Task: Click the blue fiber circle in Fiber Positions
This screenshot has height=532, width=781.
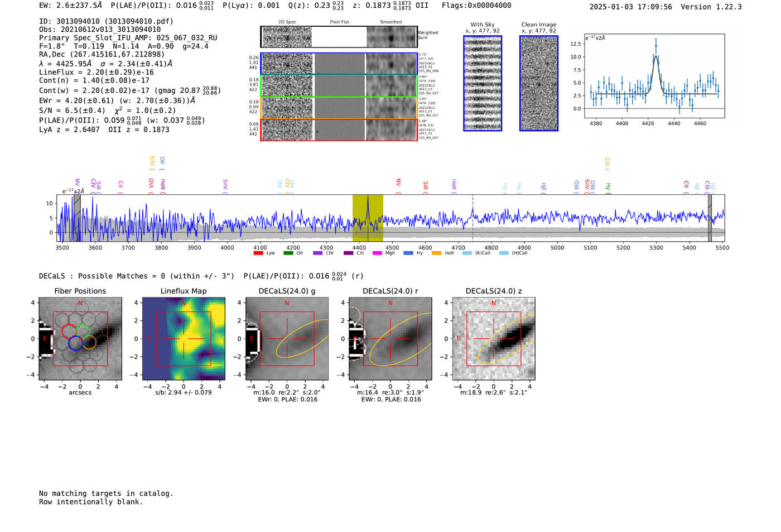Action: tap(76, 343)
